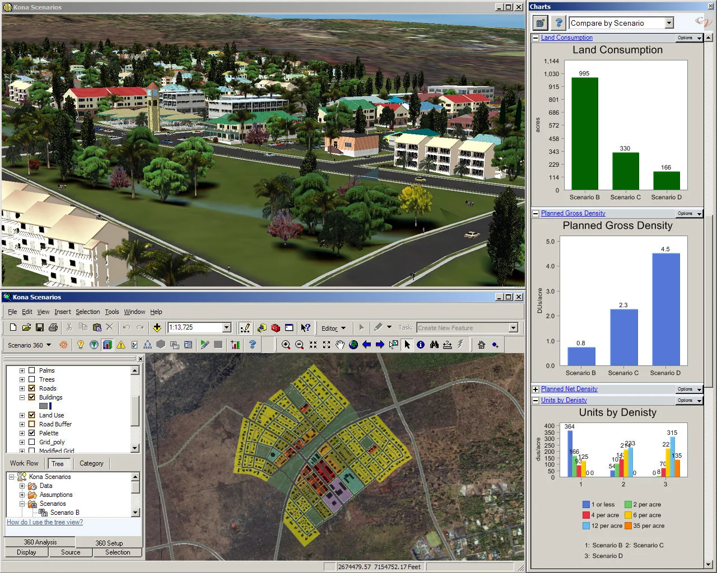
Task: Click the Print icon
Action: [53, 327]
